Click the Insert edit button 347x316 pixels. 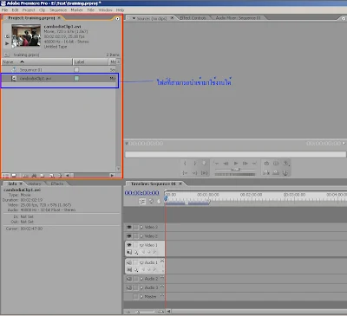pos(266,173)
